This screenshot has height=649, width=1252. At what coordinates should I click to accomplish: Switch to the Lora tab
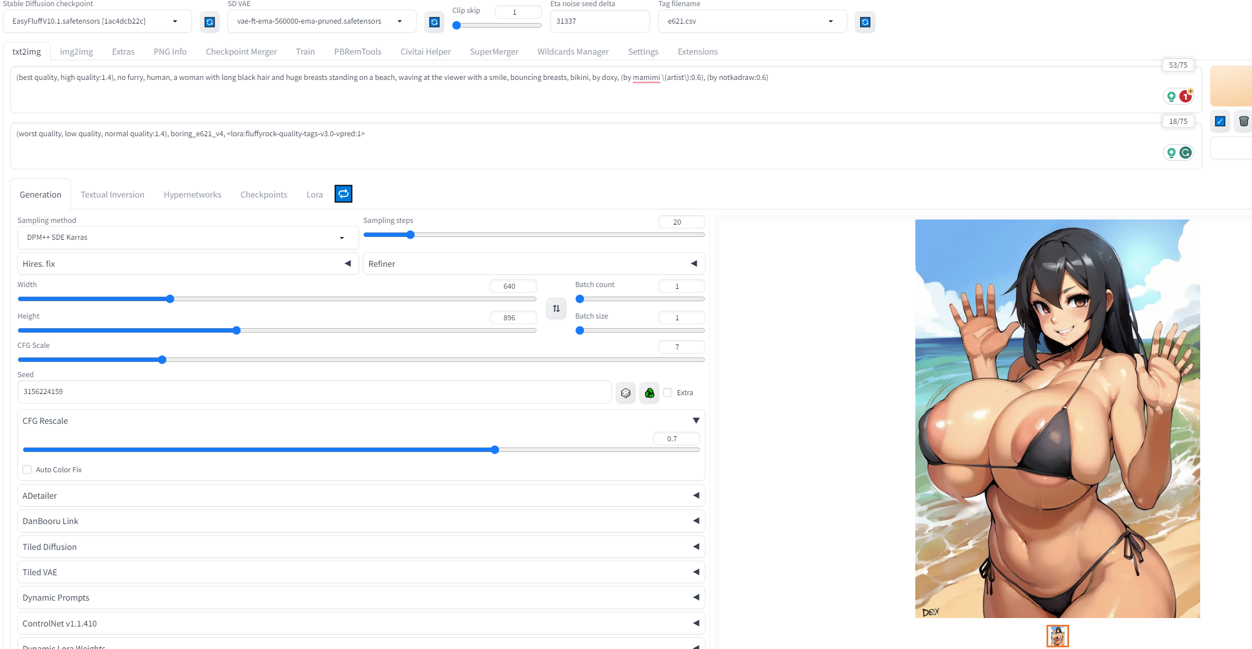315,194
